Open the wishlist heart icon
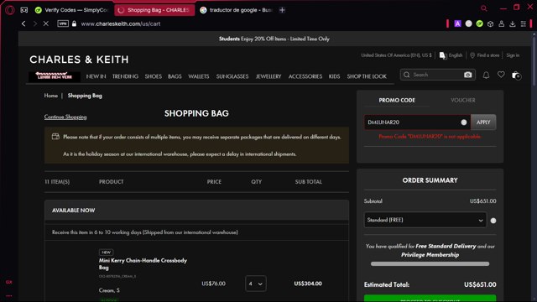The height and width of the screenshot is (302, 537). (501, 75)
